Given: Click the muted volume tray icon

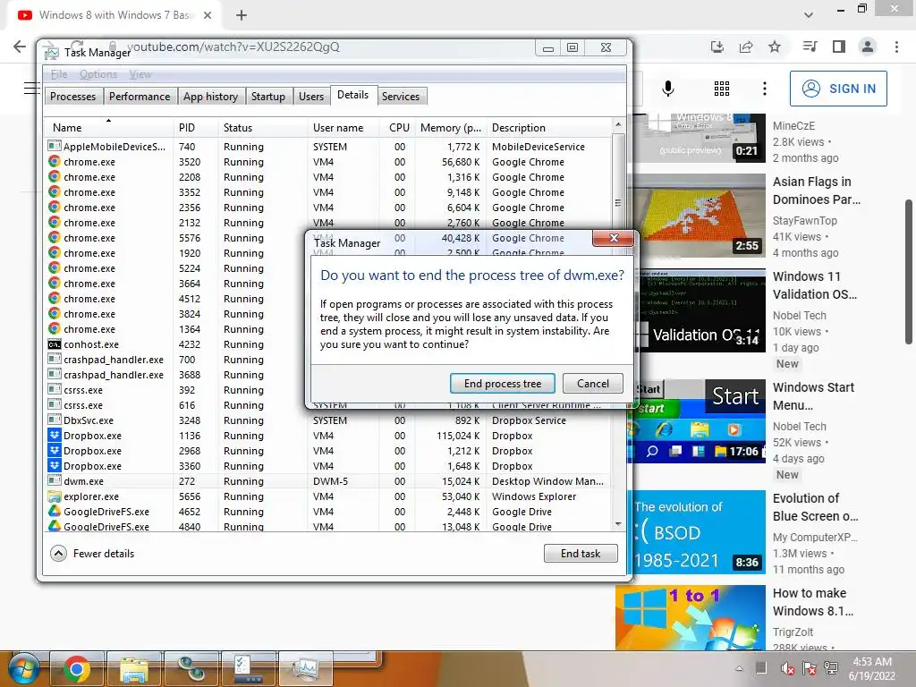Looking at the screenshot, I should coord(787,667).
